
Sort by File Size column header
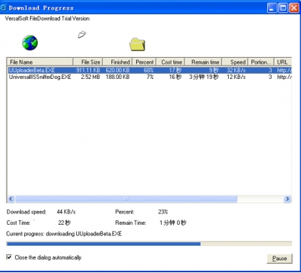(x=88, y=62)
